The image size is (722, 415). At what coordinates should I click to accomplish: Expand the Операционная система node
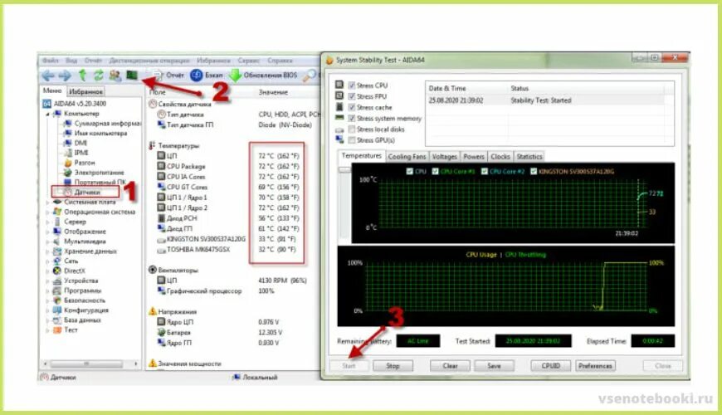[47, 212]
